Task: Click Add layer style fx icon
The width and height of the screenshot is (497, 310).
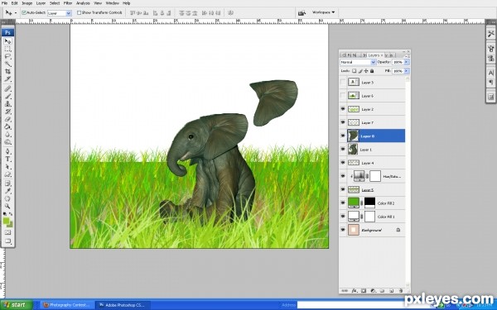Action: pyautogui.click(x=355, y=290)
